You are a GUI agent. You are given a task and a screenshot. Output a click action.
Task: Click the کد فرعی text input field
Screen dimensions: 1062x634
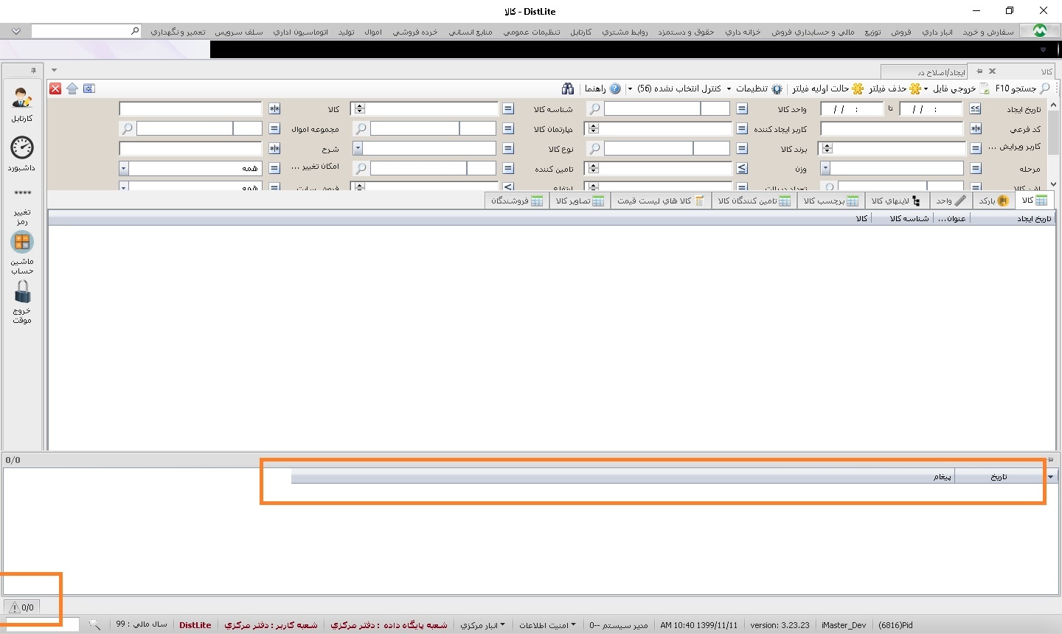point(892,129)
